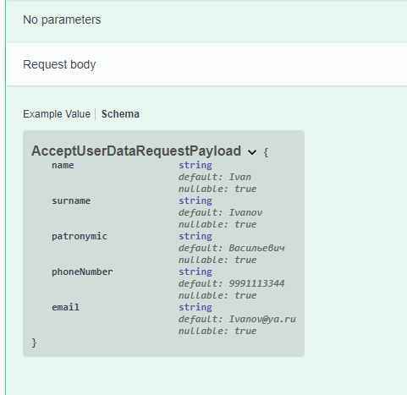Screen dimensions: 407x395
Task: Select the name property label
Action: [63, 165]
